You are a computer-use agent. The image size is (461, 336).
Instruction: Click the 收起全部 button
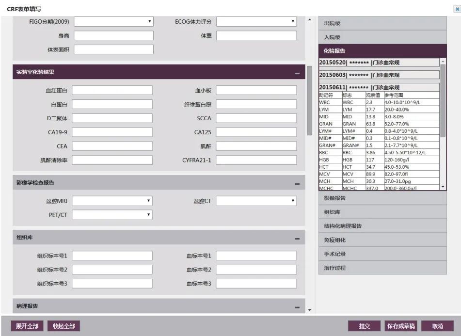64,326
